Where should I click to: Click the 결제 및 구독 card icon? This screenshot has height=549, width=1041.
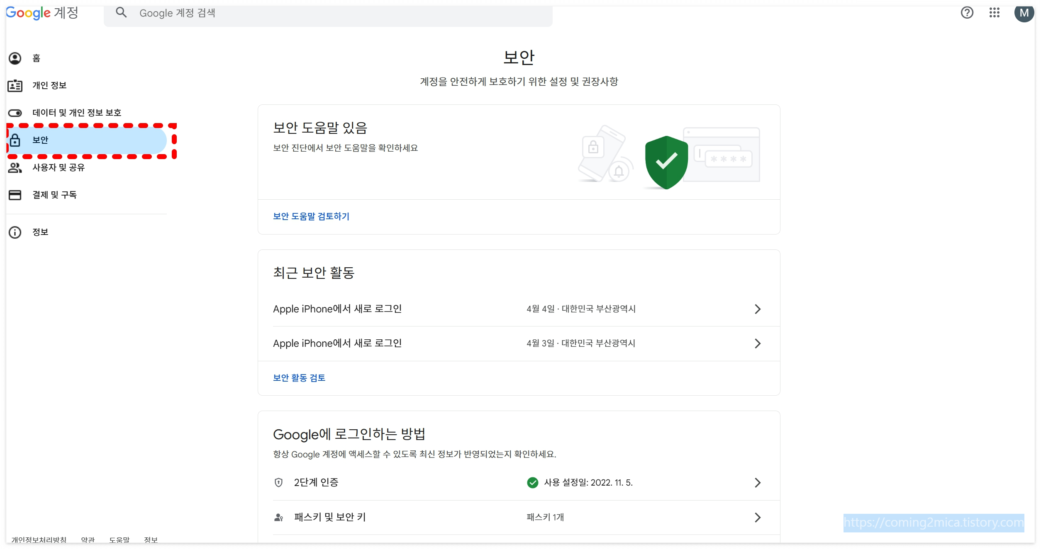click(15, 195)
